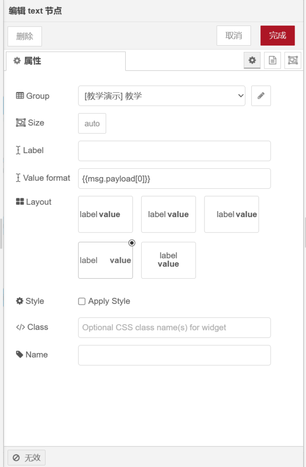The image size is (306, 467).
Task: Choose the left-aligned label value layout
Action: (x=105, y=214)
